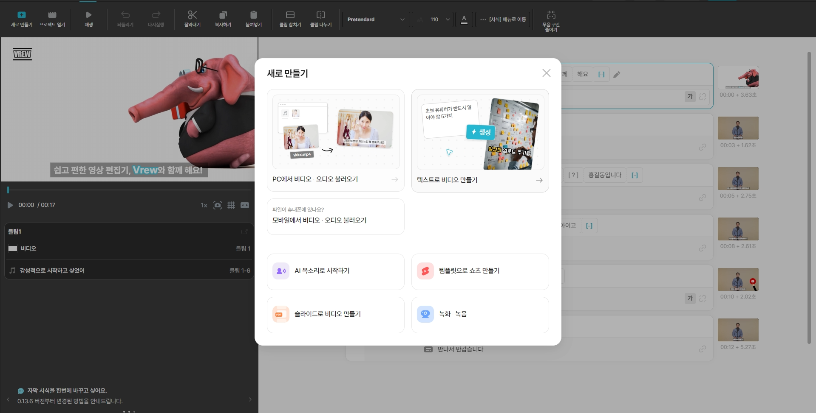Click the [?] unknown word chip

click(573, 175)
